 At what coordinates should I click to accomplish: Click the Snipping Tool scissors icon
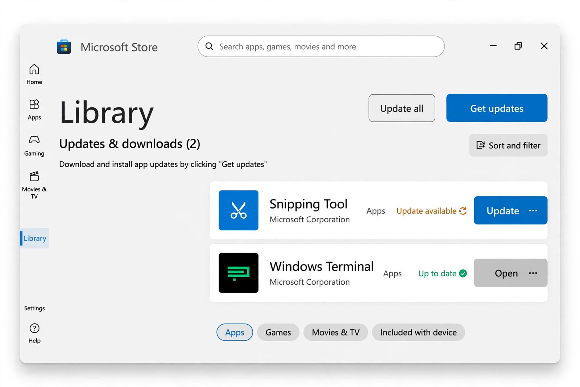point(239,210)
